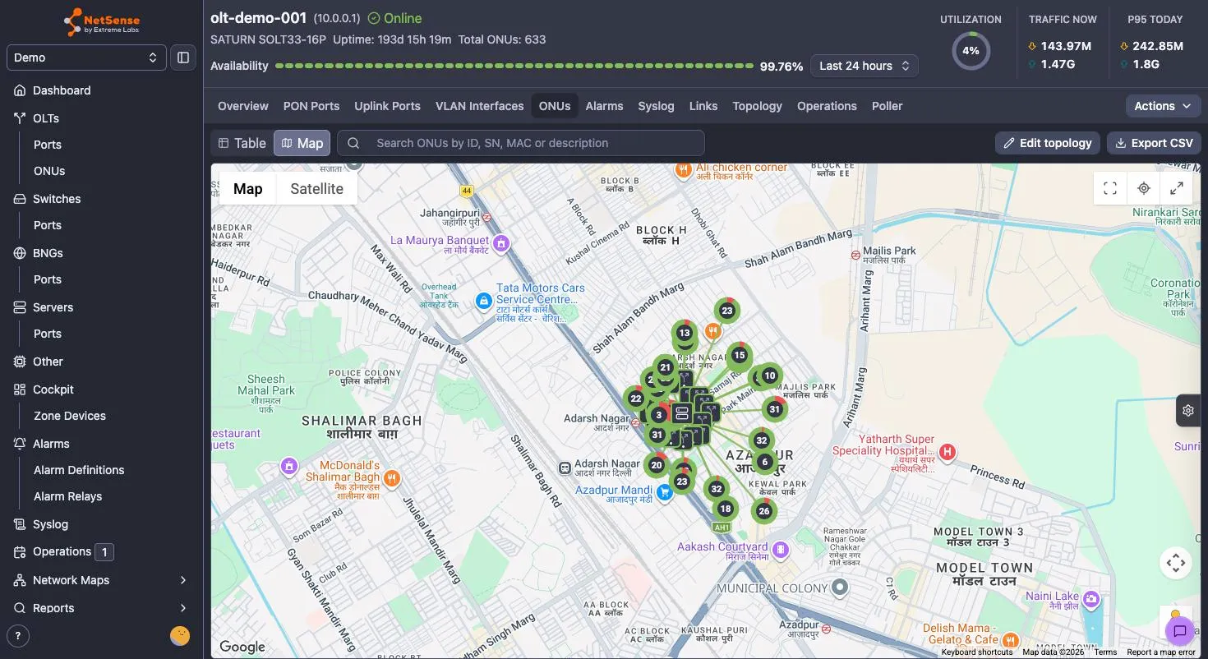
Task: Select the Map map-type button
Action: pos(248,188)
